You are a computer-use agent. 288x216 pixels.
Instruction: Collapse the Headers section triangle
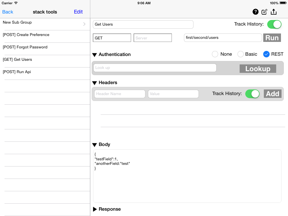coord(94,83)
